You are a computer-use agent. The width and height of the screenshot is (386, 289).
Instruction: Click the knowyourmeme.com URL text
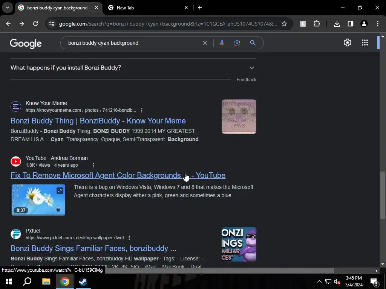[x=81, y=110]
